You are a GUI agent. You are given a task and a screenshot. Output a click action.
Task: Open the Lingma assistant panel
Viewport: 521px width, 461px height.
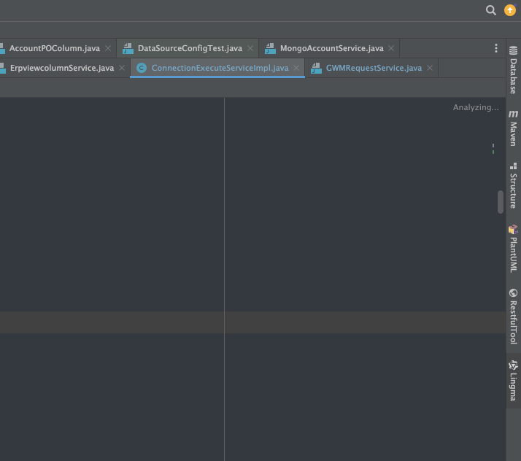coord(514,381)
